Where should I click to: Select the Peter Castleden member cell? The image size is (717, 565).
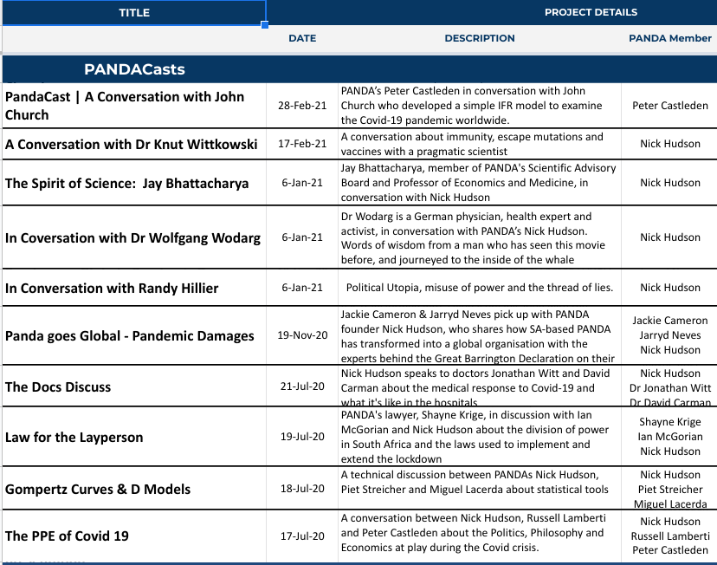pyautogui.click(x=670, y=106)
